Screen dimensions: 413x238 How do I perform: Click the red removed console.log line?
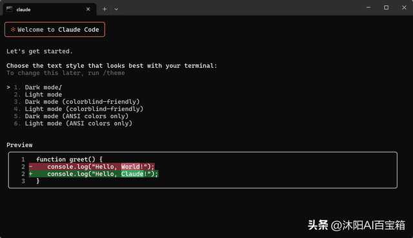92,166
